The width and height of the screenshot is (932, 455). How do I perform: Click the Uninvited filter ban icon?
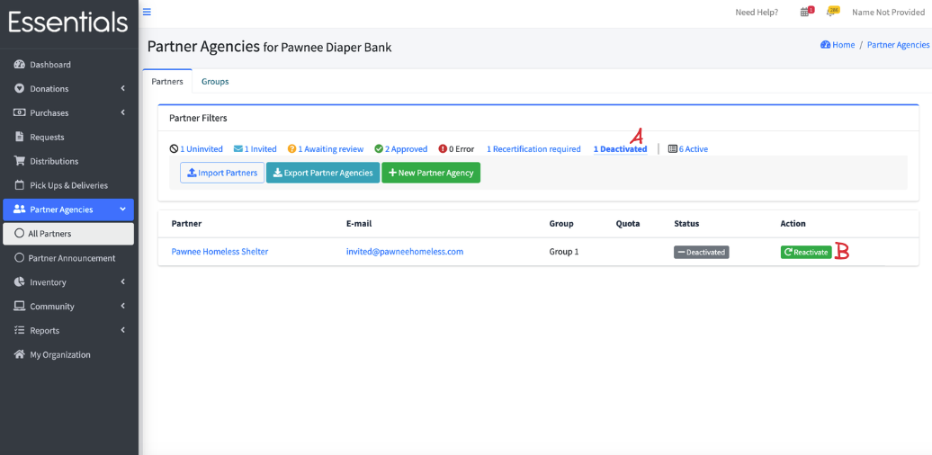174,149
